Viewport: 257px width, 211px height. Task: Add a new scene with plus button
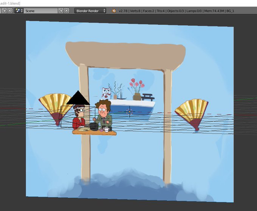coord(61,11)
